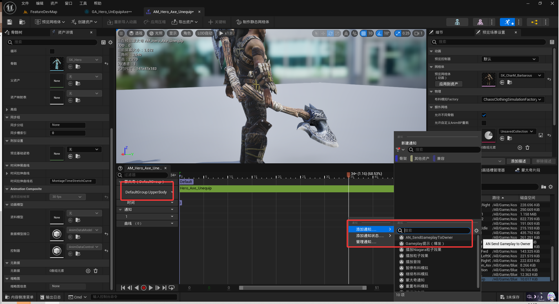Click the skeleton editor mode icon
Screen dimensions: 559x304
pyautogui.click(x=457, y=22)
